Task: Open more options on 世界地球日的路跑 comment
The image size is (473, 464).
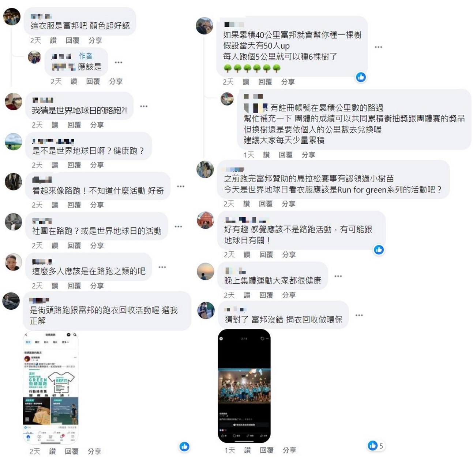Action: 144,106
